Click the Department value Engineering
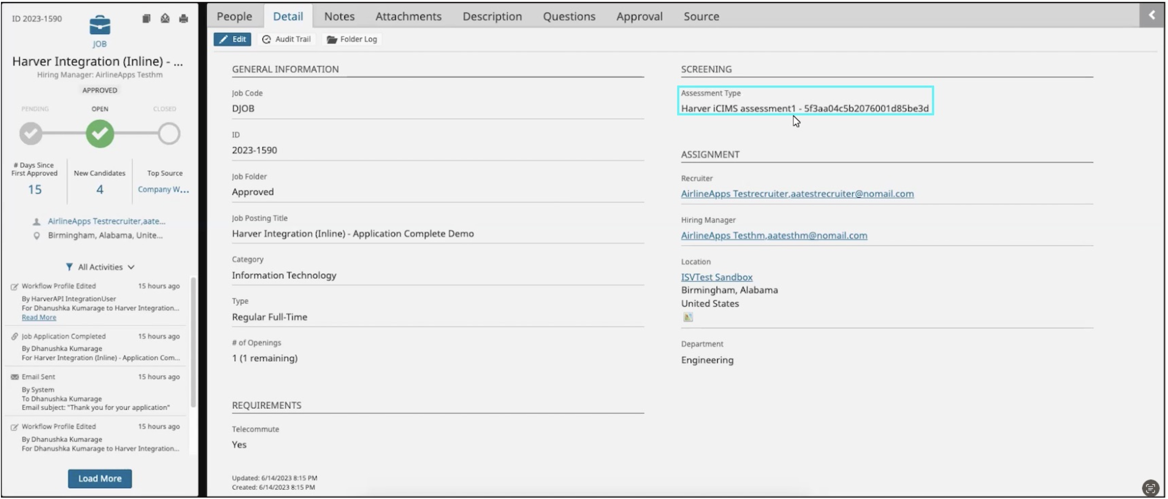The image size is (1168, 499). point(707,360)
